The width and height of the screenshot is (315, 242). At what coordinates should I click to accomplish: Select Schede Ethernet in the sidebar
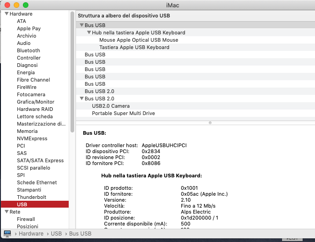[37, 182]
